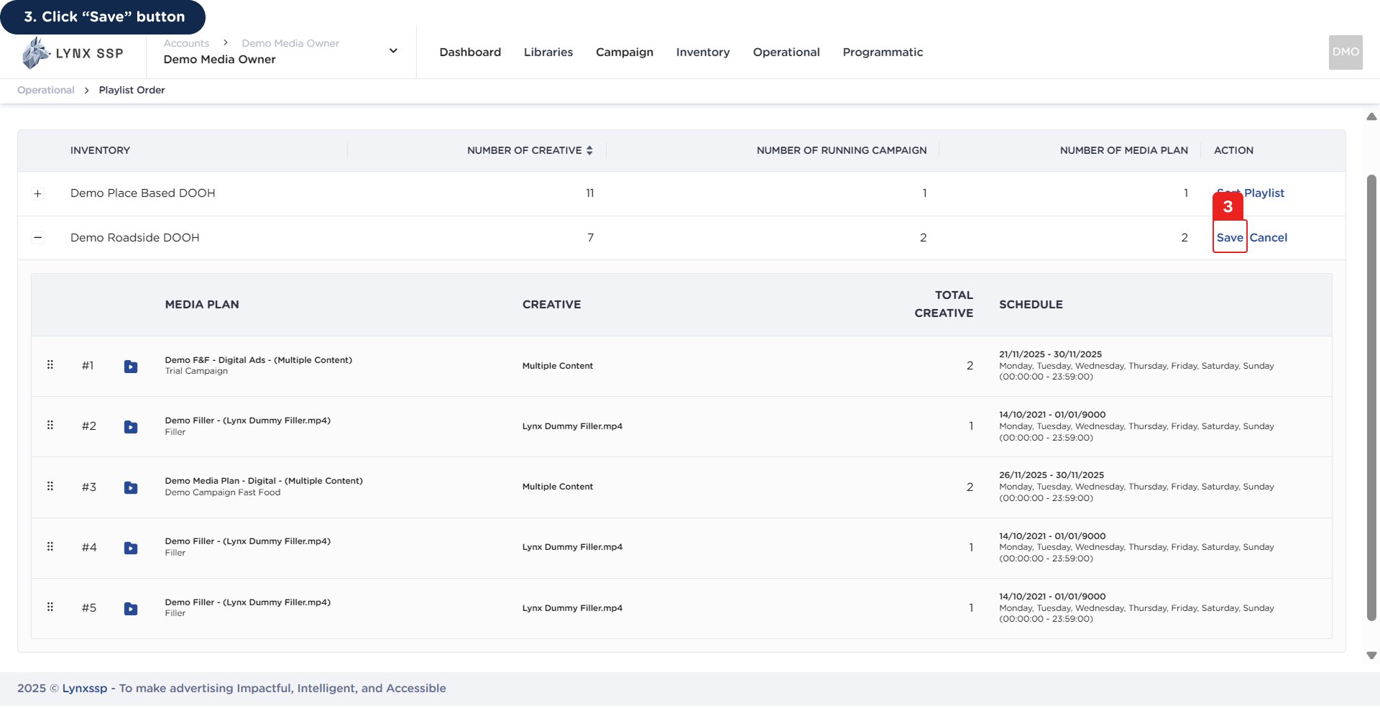Click the Lynx SSP logo
This screenshot has width=1380, height=708.
coord(73,53)
